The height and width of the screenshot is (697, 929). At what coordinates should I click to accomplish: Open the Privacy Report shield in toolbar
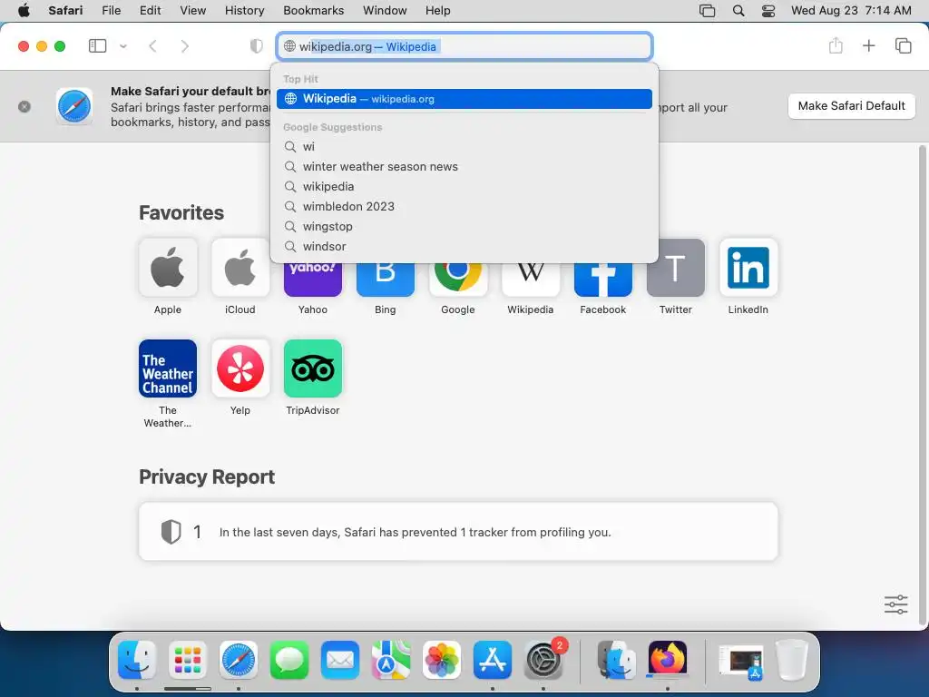[256, 46]
